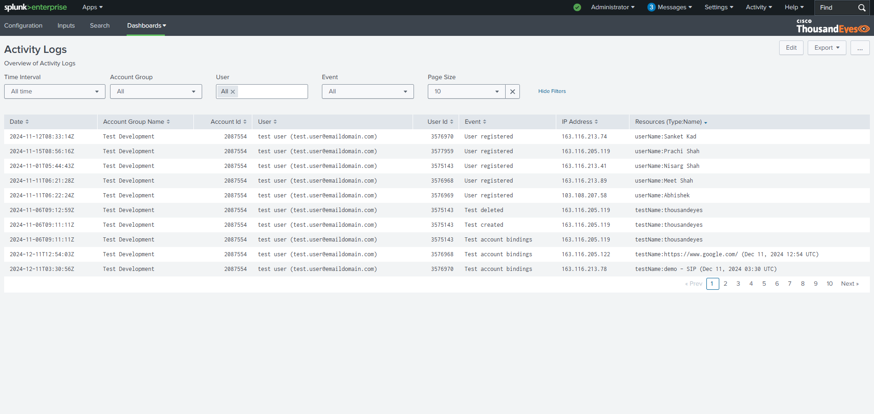Click the blue 3 messages badge
874x414 pixels.
click(651, 7)
